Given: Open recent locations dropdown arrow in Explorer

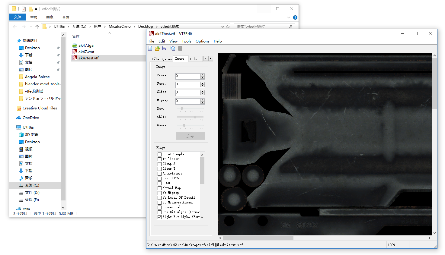Looking at the screenshot, I should pos(31,27).
